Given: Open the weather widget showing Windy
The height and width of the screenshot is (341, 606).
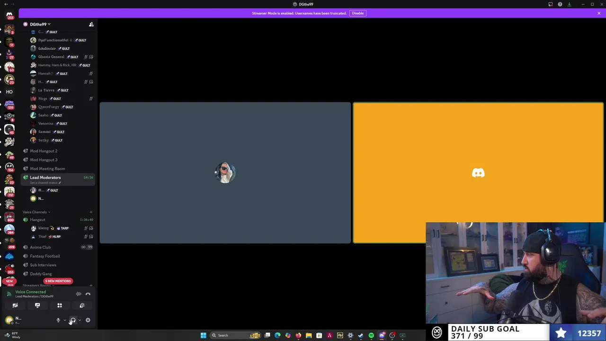Looking at the screenshot, I should (12, 335).
